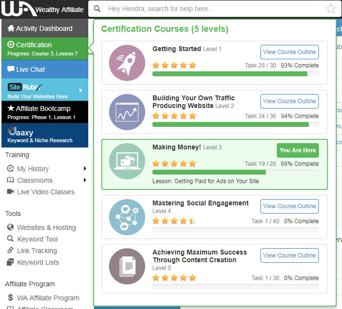Click the Level 2 course progress bar
The width and height of the screenshot is (342, 309).
(235, 124)
